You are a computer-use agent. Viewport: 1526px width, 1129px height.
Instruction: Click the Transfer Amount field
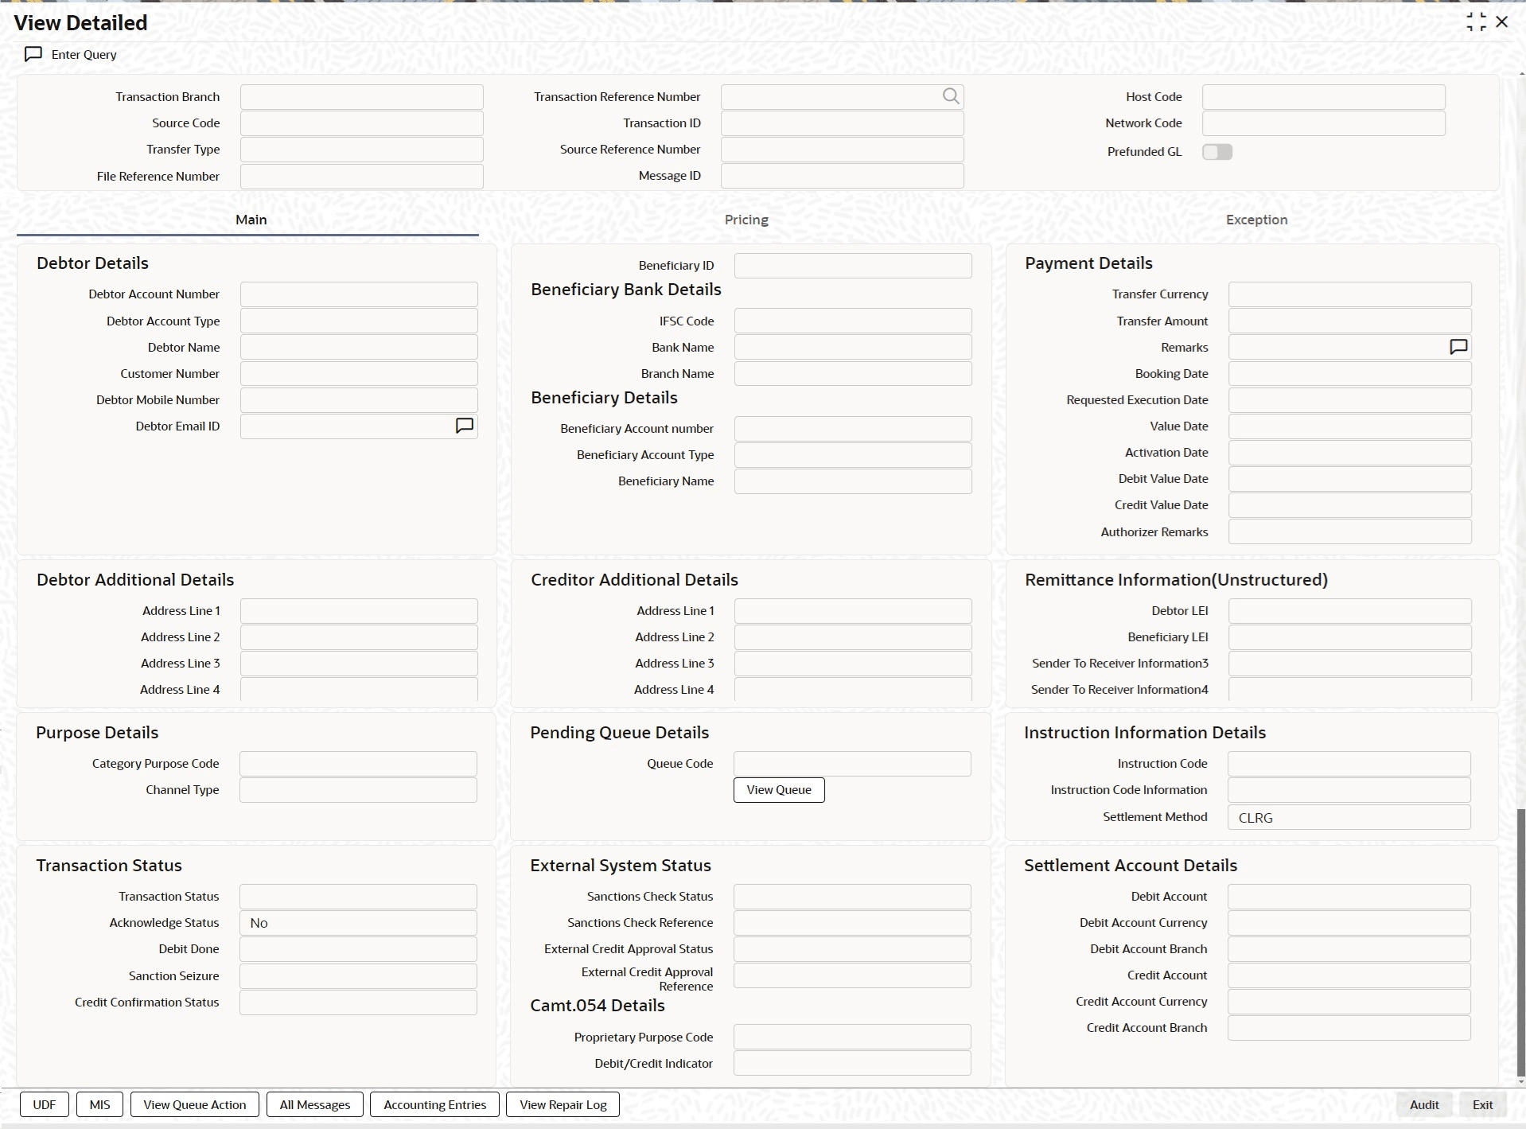(x=1350, y=321)
